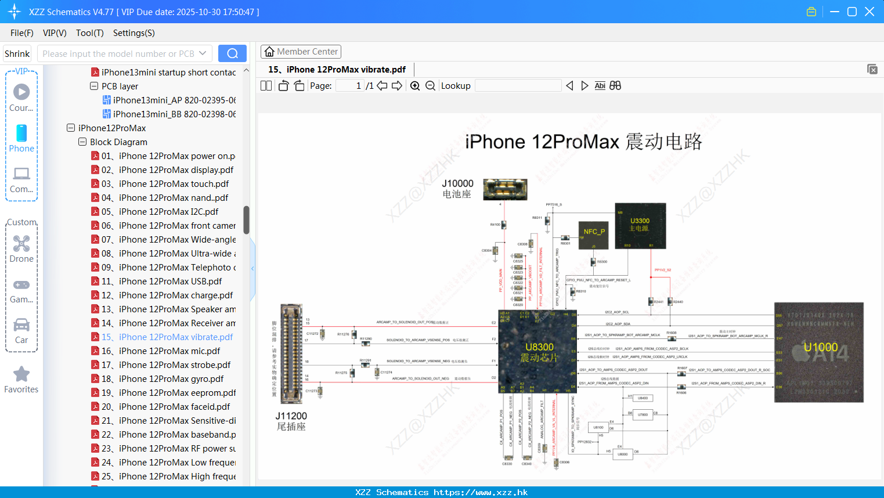The width and height of the screenshot is (884, 498).
Task: Click the J11200 tail connector image
Action: pos(291,353)
